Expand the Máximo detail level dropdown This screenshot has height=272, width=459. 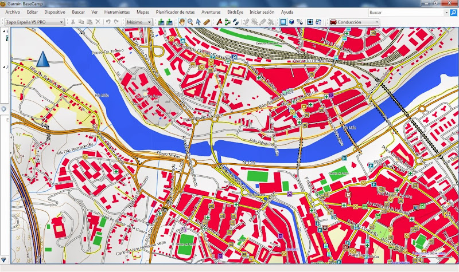click(x=139, y=22)
